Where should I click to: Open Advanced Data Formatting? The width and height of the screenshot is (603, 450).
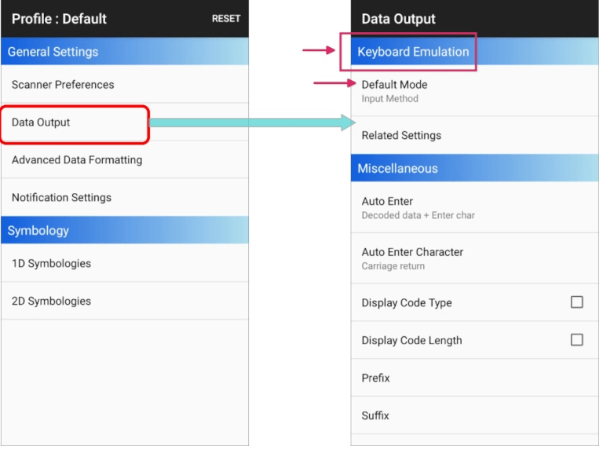pos(77,160)
